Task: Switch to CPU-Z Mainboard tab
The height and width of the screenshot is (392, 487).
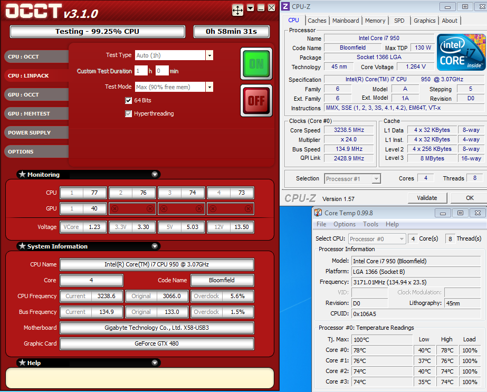Action: (346, 21)
